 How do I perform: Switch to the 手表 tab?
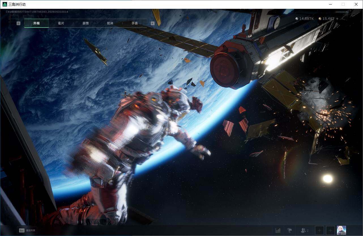click(x=134, y=23)
